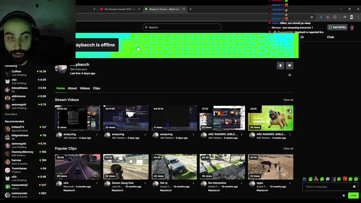Open options menu for 27:33 ARC RAIDERS video
The height and width of the screenshot is (203, 361).
(241, 134)
